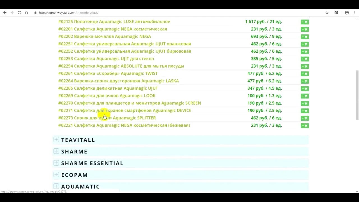Viewport: 359px width, 202px height.
Task: Open #02252 Салфетка универсальная UJUT бирюзовая
Action: pyautogui.click(x=125, y=51)
